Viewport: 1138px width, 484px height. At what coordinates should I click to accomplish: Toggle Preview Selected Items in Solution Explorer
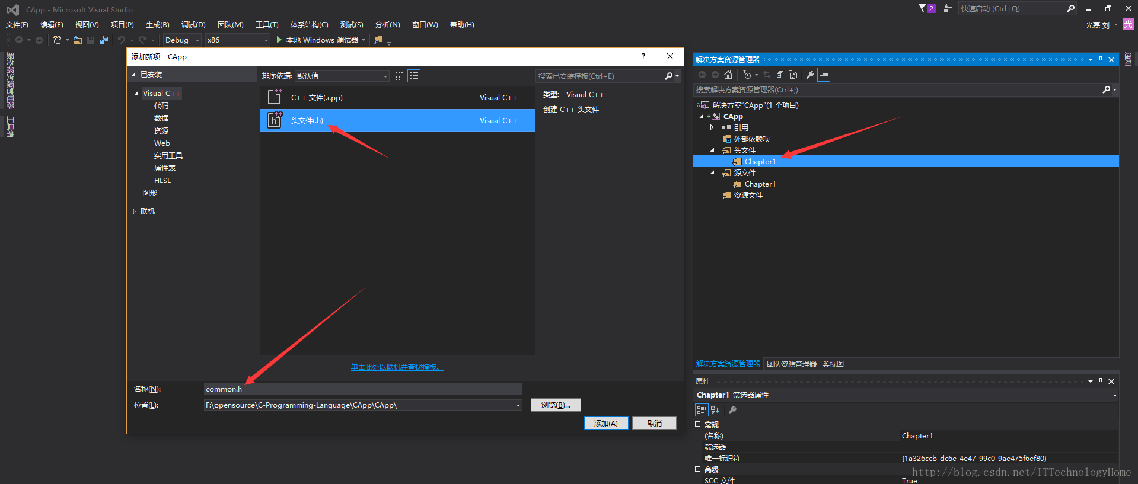pyautogui.click(x=824, y=75)
